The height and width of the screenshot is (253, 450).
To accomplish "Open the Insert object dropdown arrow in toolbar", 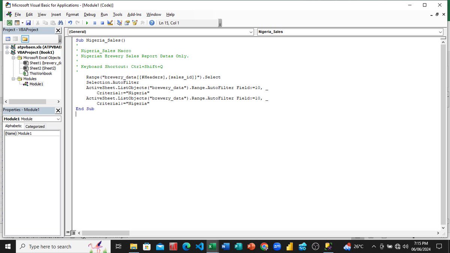I will [22, 23].
